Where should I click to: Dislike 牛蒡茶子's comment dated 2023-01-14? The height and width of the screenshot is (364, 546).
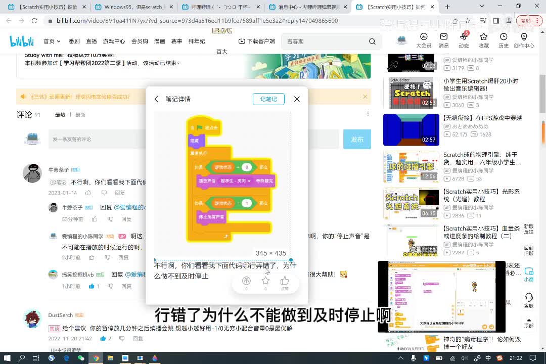[x=104, y=193]
